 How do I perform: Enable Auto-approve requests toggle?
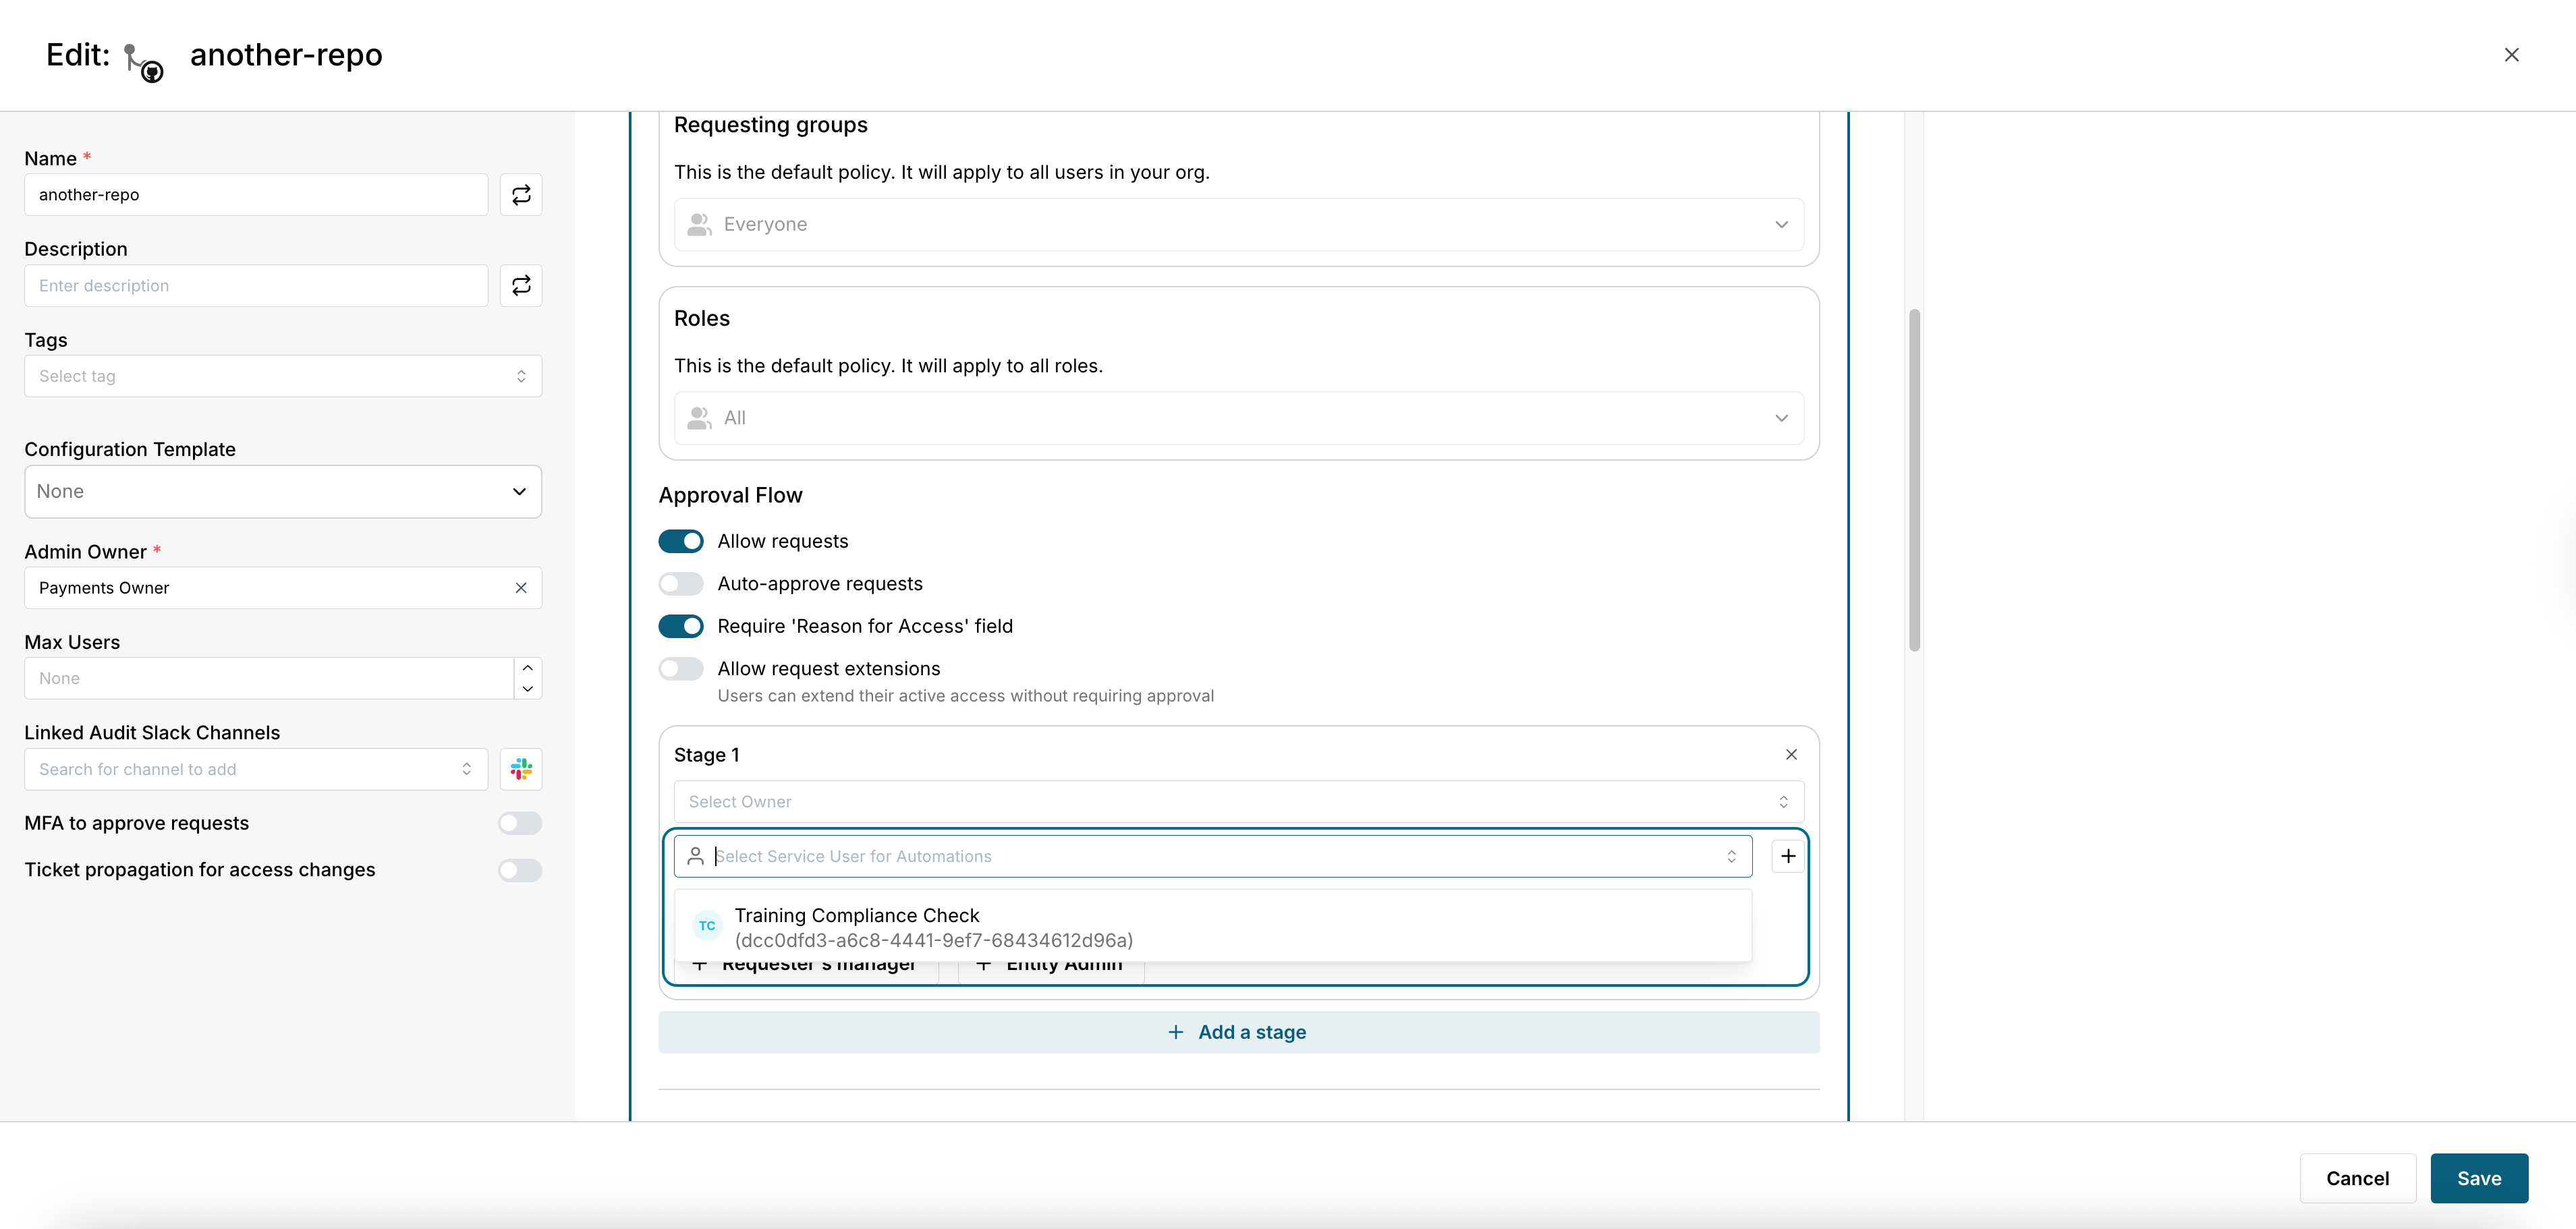(681, 583)
